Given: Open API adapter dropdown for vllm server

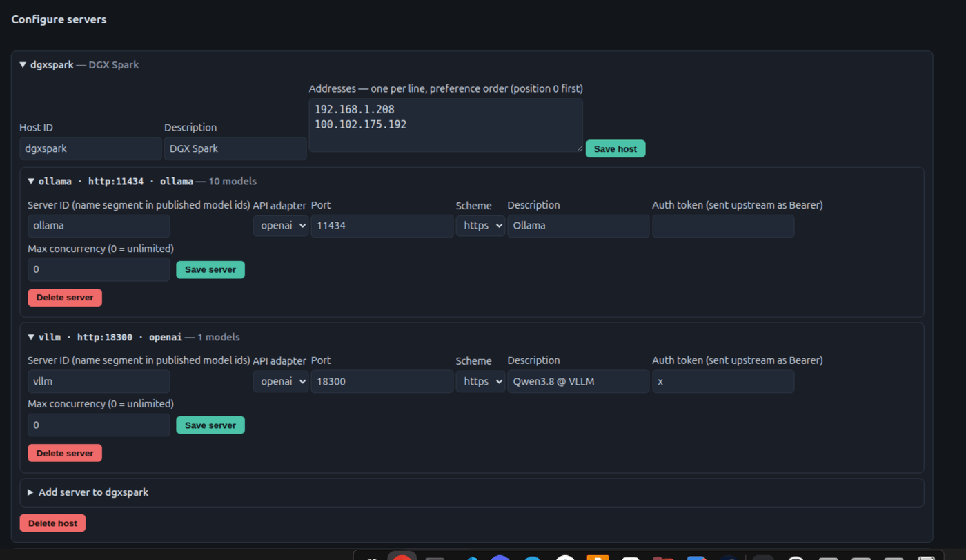Looking at the screenshot, I should click(x=280, y=381).
